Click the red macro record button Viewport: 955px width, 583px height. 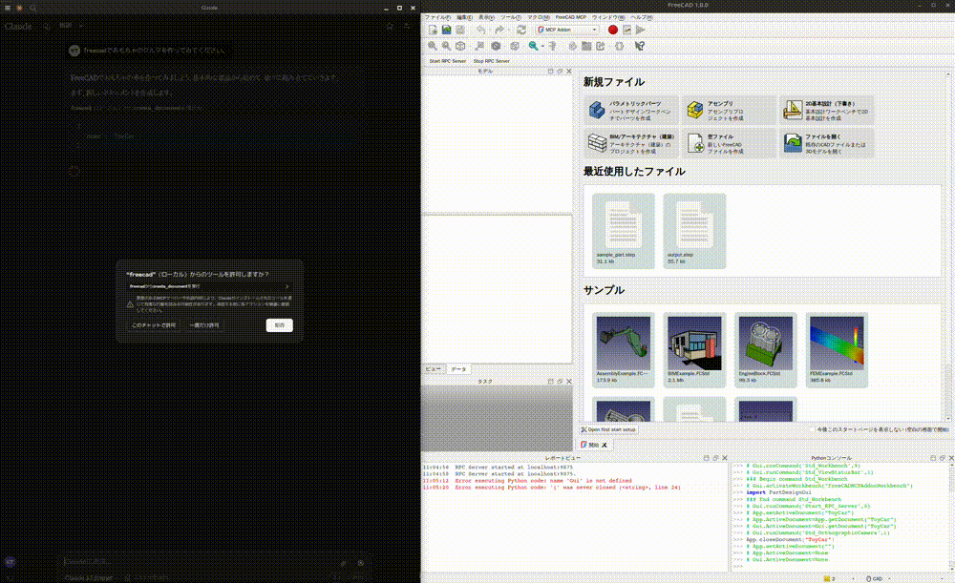[613, 31]
